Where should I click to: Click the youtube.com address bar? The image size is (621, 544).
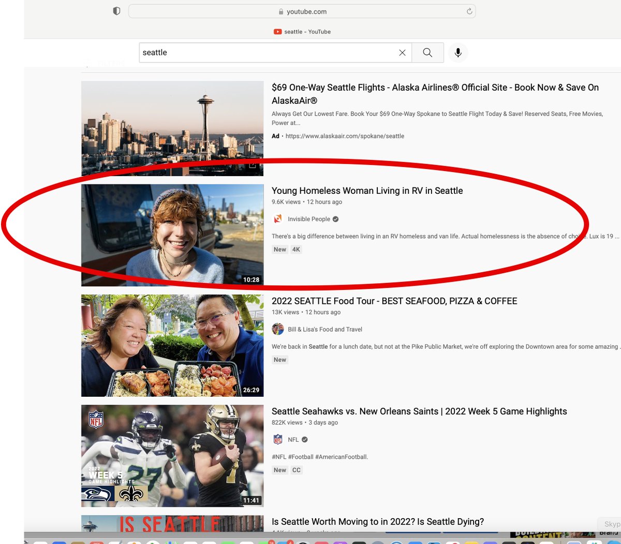coord(302,11)
